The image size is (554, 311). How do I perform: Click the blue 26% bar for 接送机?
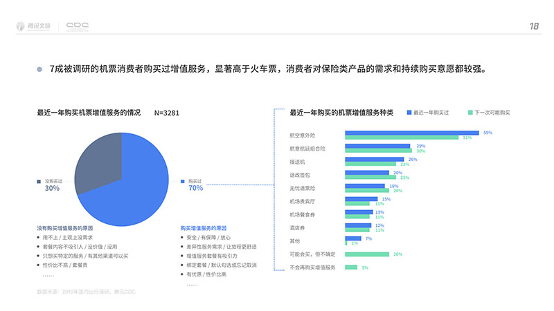coord(375,160)
